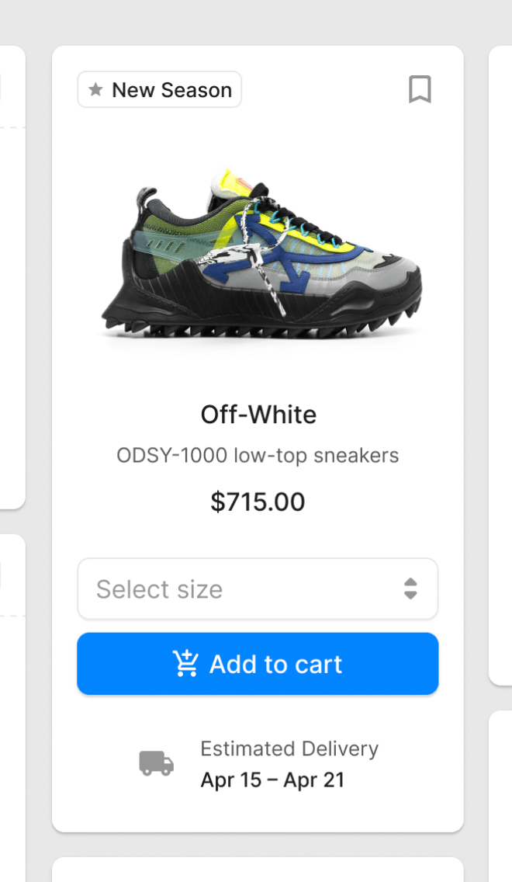Click the up-down arrows in size selector

coord(410,589)
